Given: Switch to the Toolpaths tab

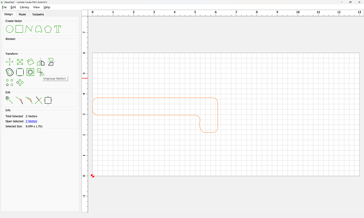Looking at the screenshot, I should (38, 14).
